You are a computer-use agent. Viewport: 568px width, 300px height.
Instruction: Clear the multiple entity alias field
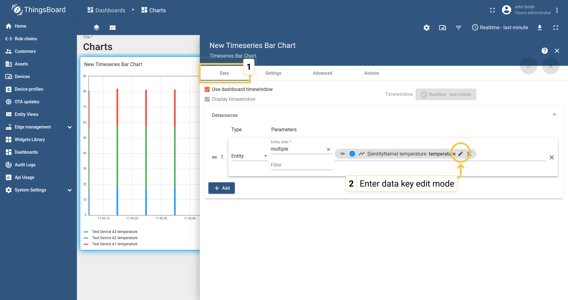pos(328,149)
